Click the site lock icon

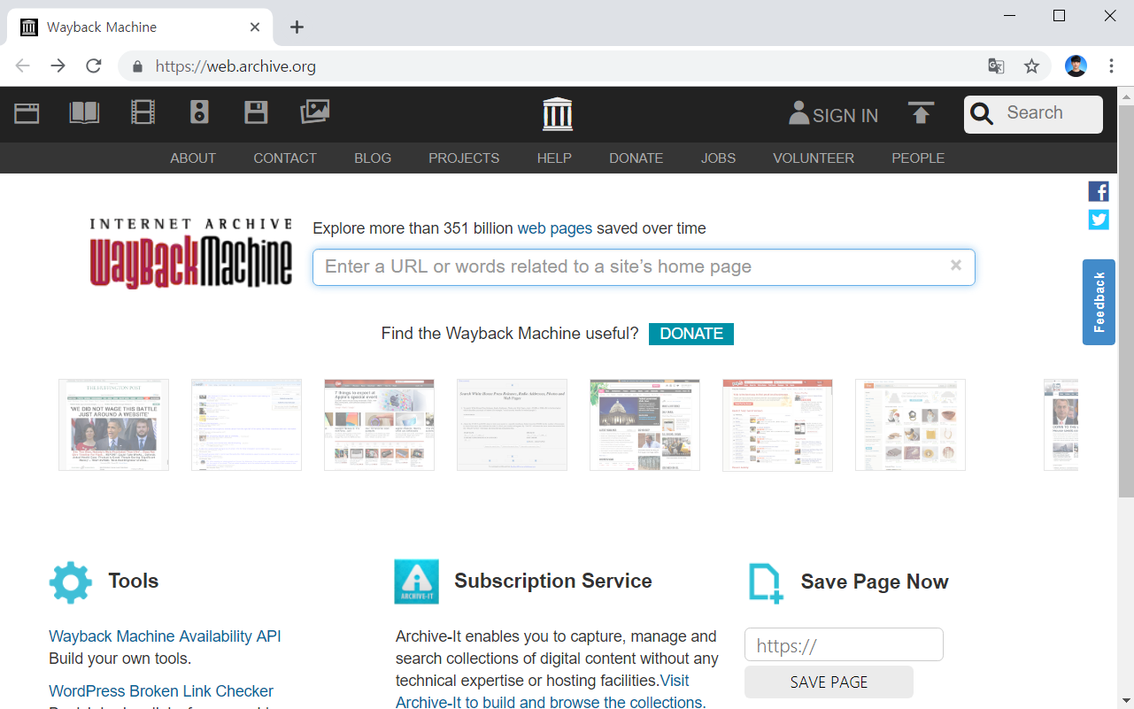[x=137, y=66]
